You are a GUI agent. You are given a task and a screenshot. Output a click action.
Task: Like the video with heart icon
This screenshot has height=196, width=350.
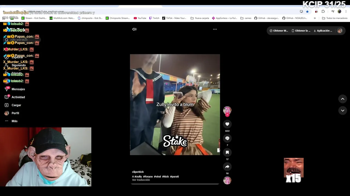227,124
